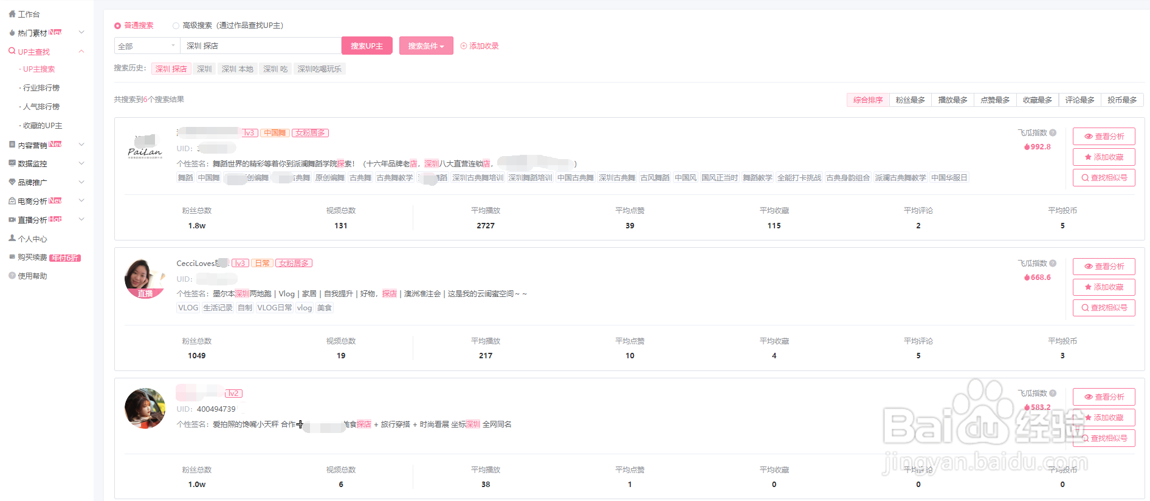This screenshot has height=501, width=1150.
Task: Click 查看分析 on the third UP card
Action: pyautogui.click(x=1104, y=397)
